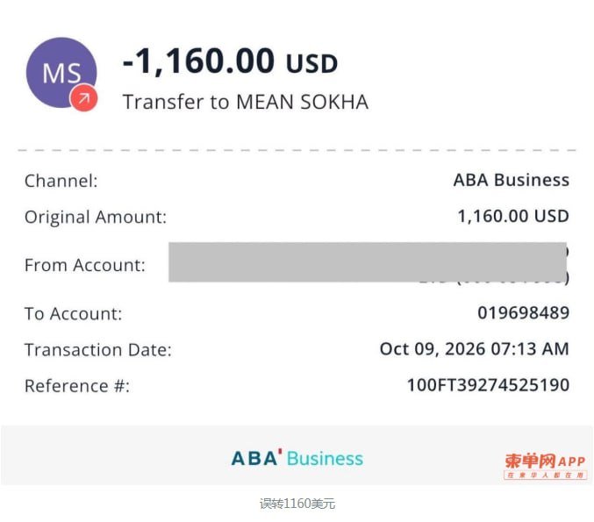Select the ABA Business channel value
The width and height of the screenshot is (594, 522).
[x=512, y=180]
